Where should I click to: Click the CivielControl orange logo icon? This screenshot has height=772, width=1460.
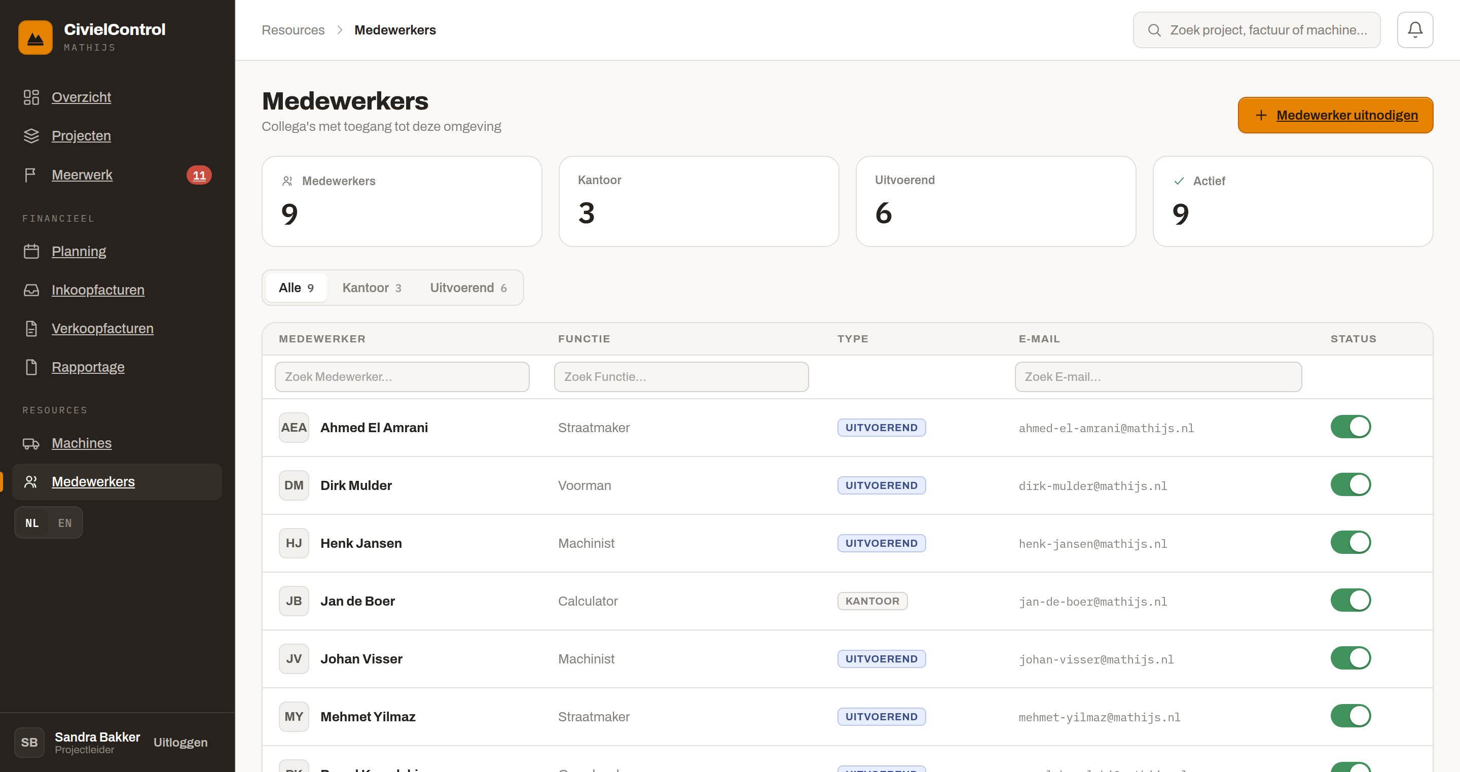(35, 38)
